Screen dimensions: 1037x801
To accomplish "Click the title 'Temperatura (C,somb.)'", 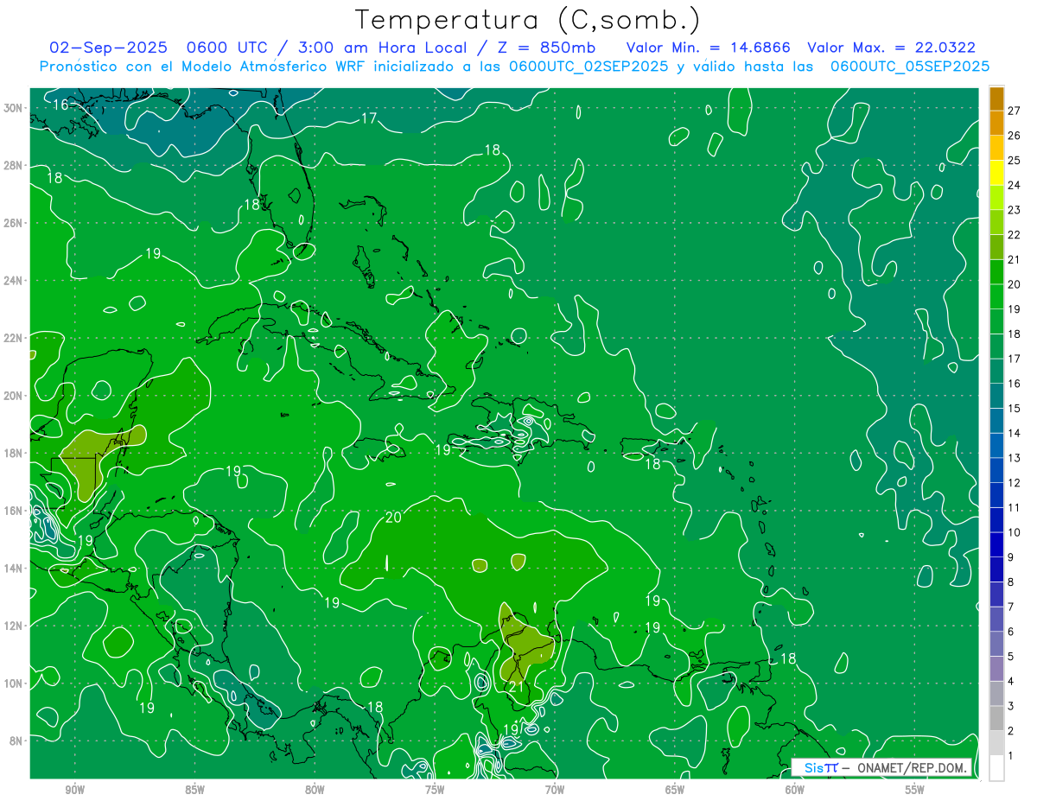I will pos(528,20).
